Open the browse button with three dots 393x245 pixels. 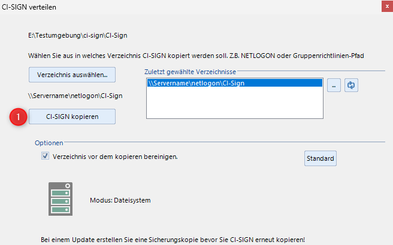tap(335, 86)
